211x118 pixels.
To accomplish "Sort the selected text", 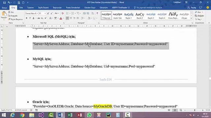I will [93, 13].
